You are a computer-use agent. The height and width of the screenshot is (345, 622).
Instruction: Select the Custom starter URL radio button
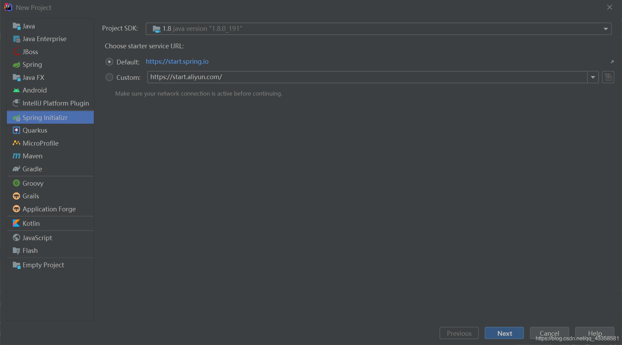coord(109,77)
